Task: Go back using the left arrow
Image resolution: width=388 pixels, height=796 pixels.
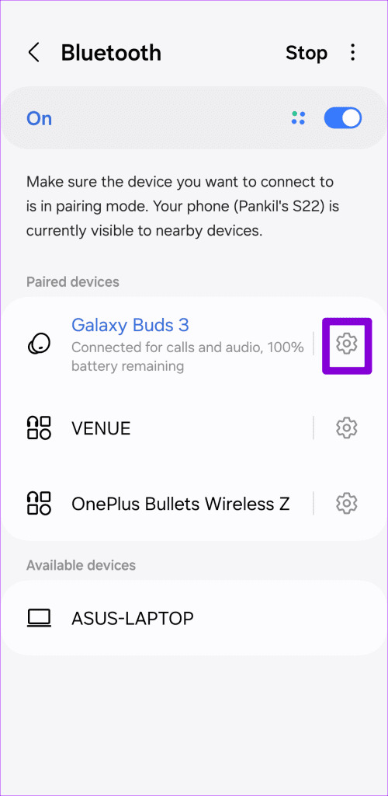Action: (x=34, y=53)
